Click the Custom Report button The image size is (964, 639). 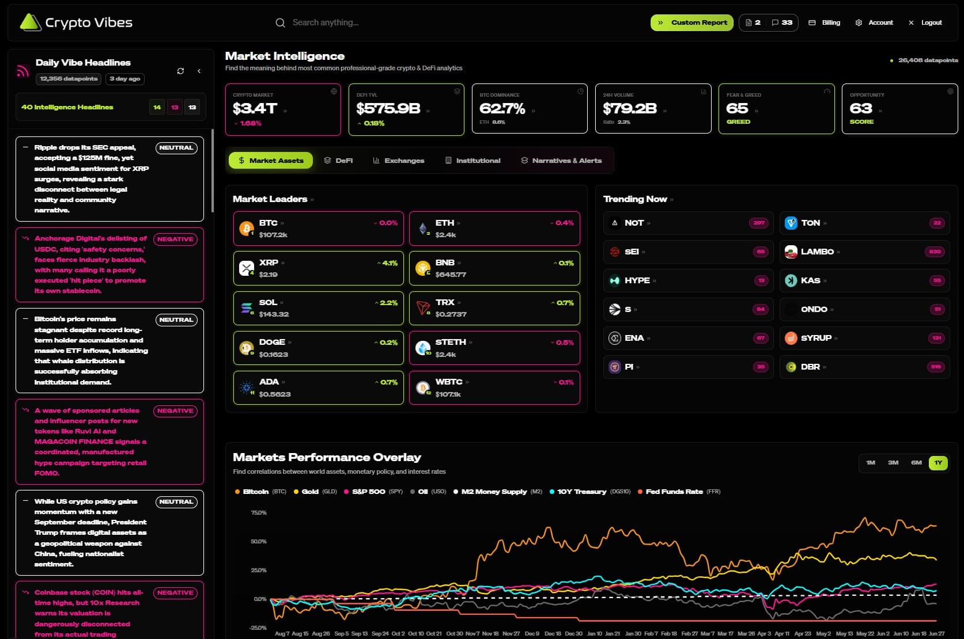(x=691, y=22)
